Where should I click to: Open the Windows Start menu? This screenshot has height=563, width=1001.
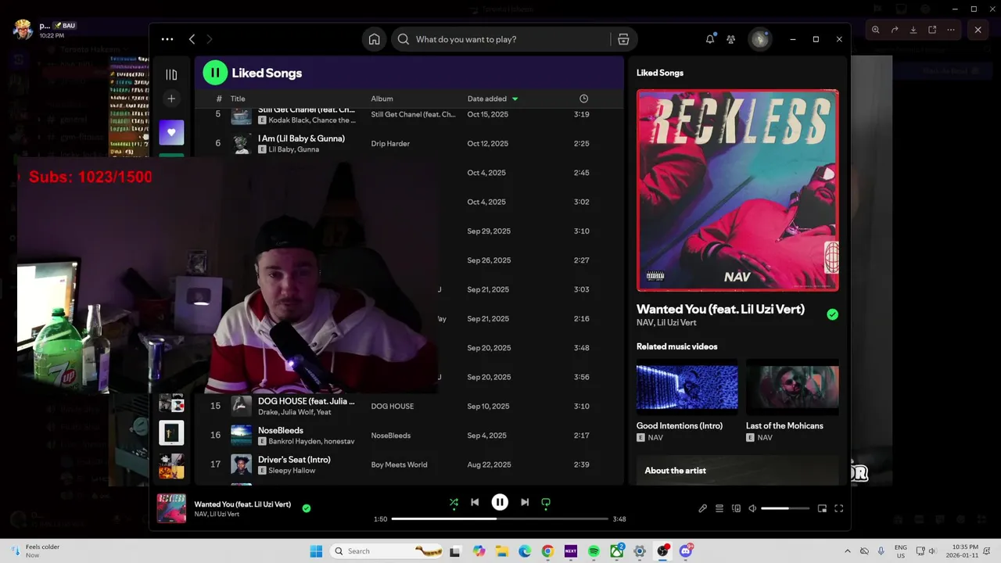[316, 551]
